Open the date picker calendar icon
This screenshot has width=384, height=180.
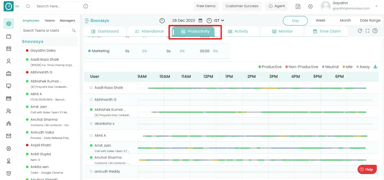point(200,20)
